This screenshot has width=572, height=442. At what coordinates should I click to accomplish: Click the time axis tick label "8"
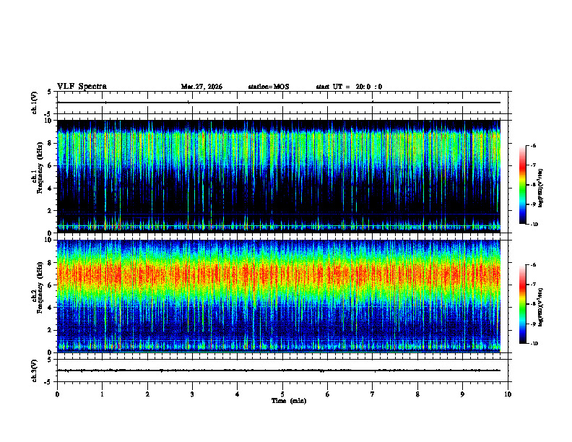tap(417, 394)
